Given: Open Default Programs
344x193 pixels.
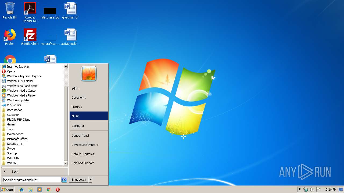Looking at the screenshot, I should click(89, 154).
